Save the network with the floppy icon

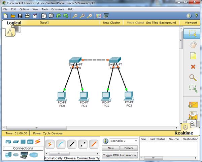coord(20,16)
